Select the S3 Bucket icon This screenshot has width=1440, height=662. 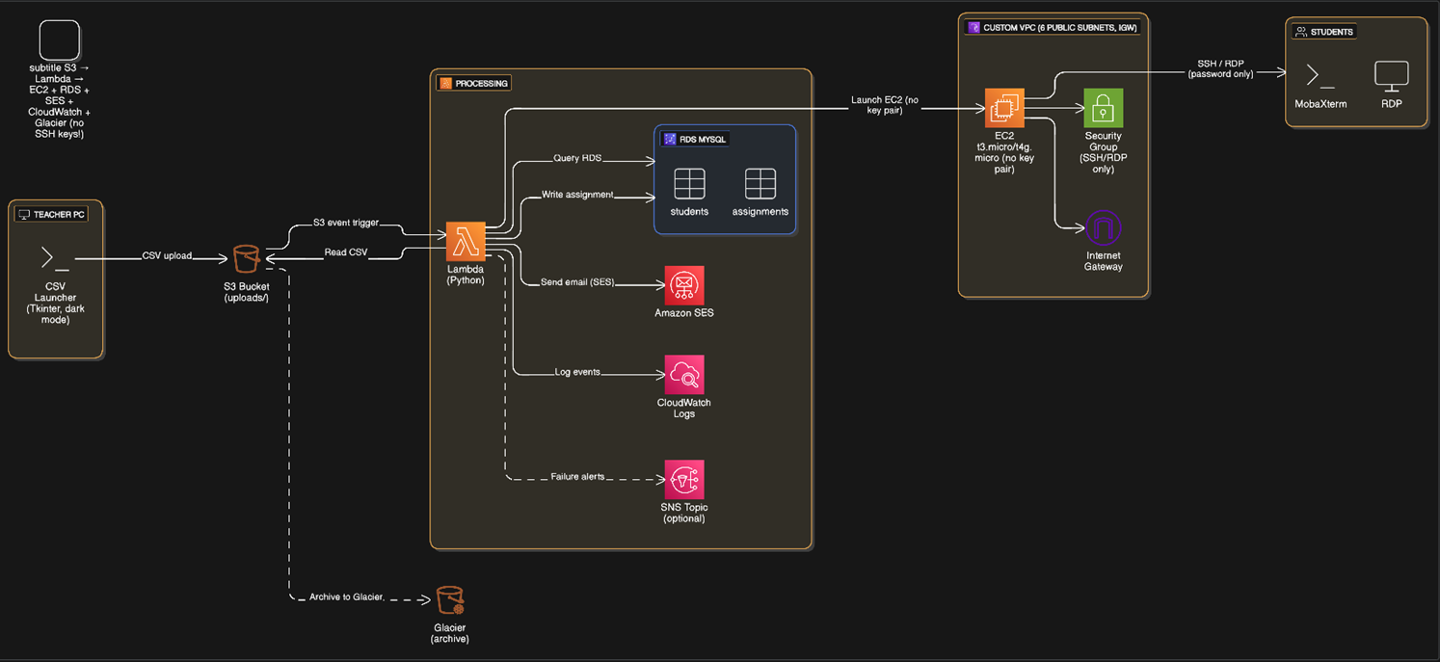coord(247,258)
